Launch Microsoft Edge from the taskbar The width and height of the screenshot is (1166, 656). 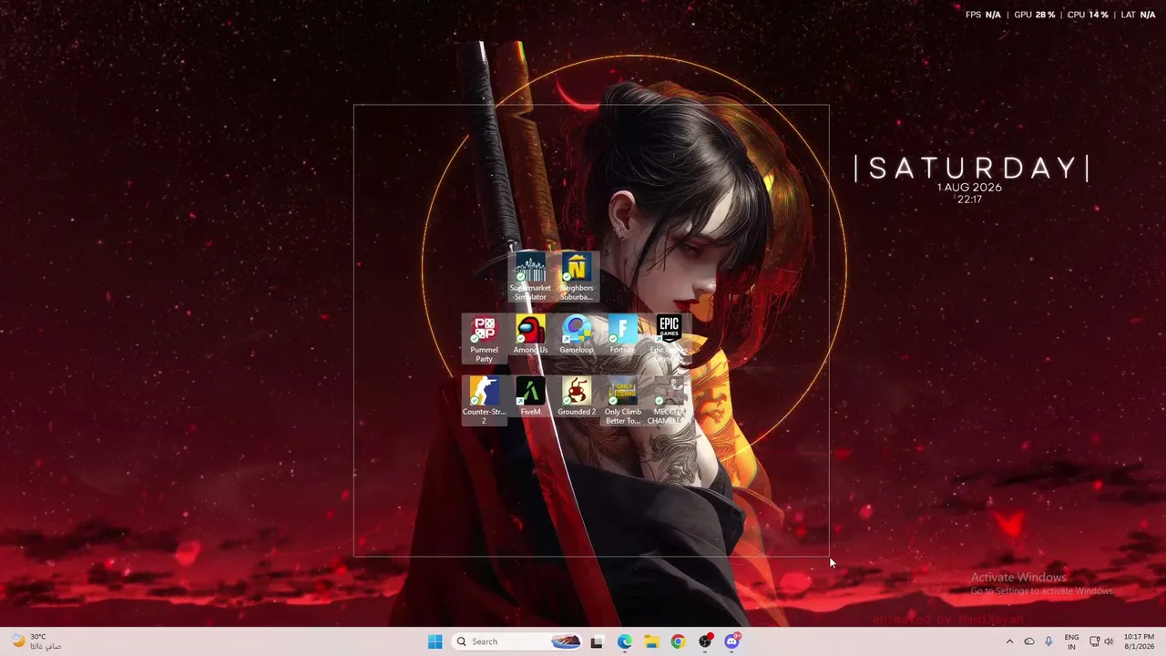click(624, 641)
